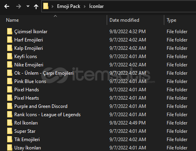Sort by the Type column header
Image resolution: width=196 pixels, height=151 pixels.
[x=171, y=20]
